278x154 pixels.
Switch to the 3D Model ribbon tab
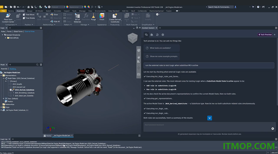click(x=39, y=11)
